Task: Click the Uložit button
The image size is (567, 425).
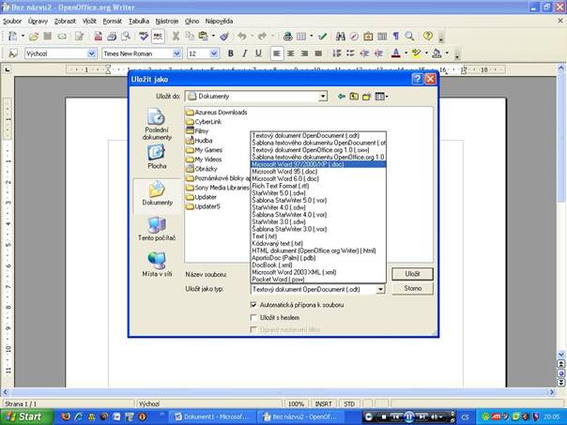Action: coord(412,274)
